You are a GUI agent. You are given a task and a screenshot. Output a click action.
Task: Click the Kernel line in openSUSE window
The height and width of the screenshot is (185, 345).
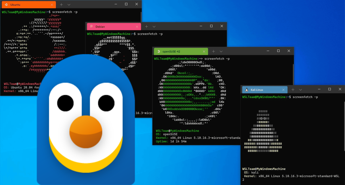pyautogui.click(x=198, y=138)
